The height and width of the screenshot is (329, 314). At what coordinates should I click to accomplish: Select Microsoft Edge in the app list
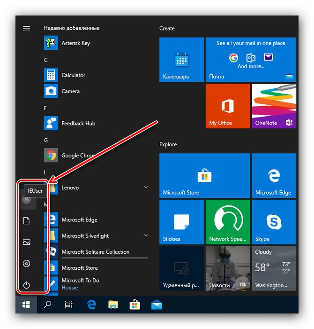tap(96, 219)
